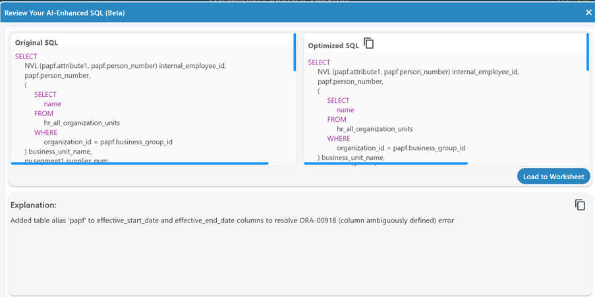Click the FROM keyword in Original SQL
Image resolution: width=595 pixels, height=297 pixels.
pyautogui.click(x=43, y=113)
